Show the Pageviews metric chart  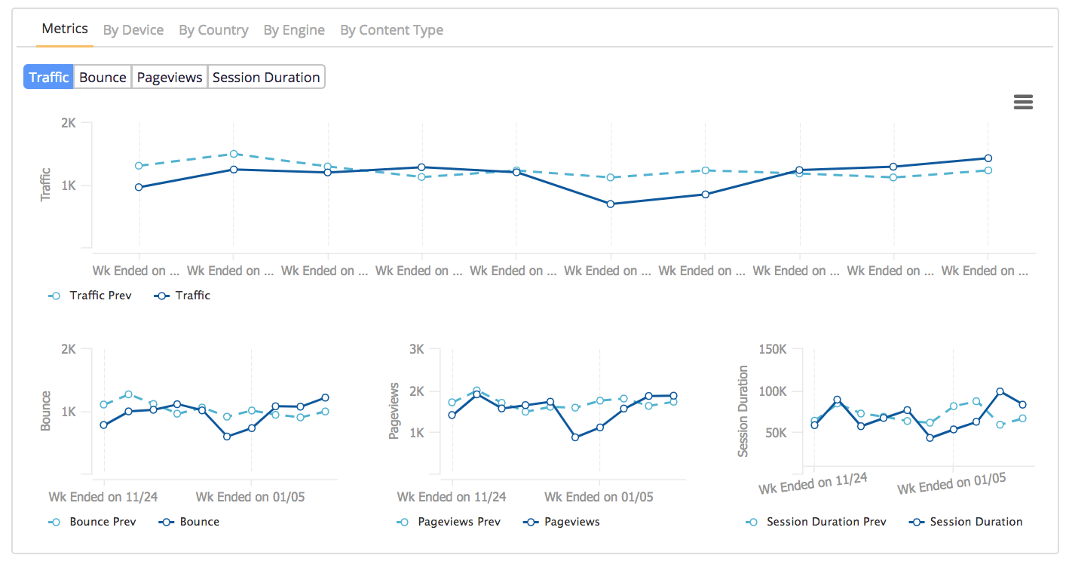click(x=170, y=77)
